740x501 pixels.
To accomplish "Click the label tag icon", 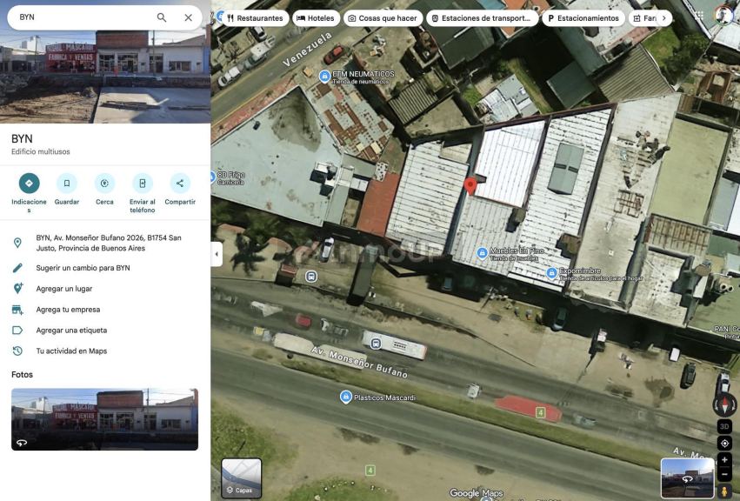I will point(17,330).
